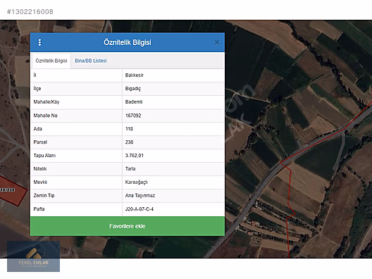Screen dimensions: 372x279
Task: Click the Nitelik value Tarla
Action: 130,168
